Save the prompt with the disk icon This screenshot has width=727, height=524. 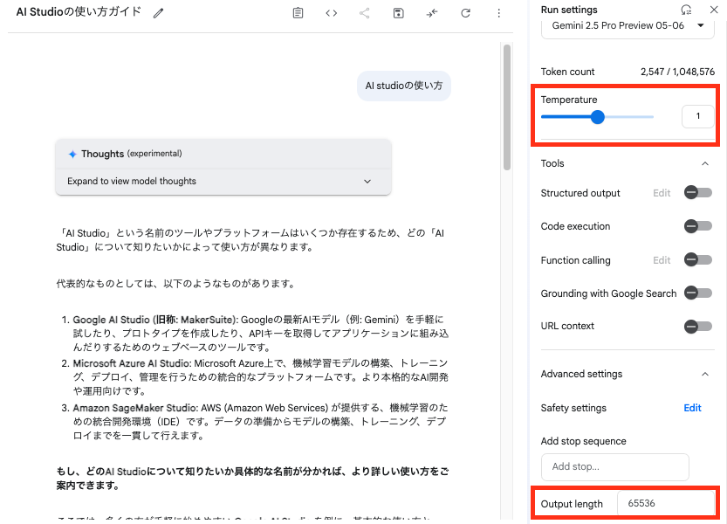point(398,13)
